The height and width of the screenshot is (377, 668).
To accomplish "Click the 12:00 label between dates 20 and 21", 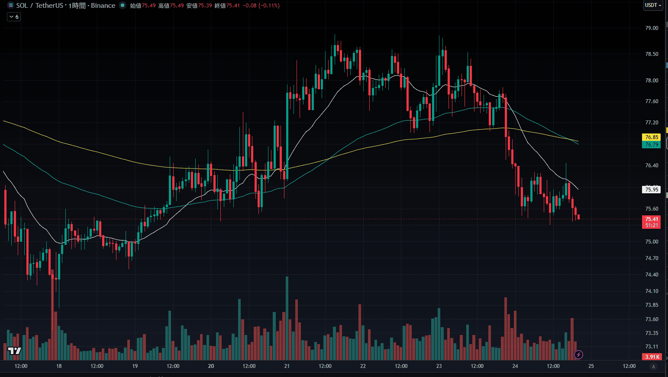I will [x=249, y=366].
